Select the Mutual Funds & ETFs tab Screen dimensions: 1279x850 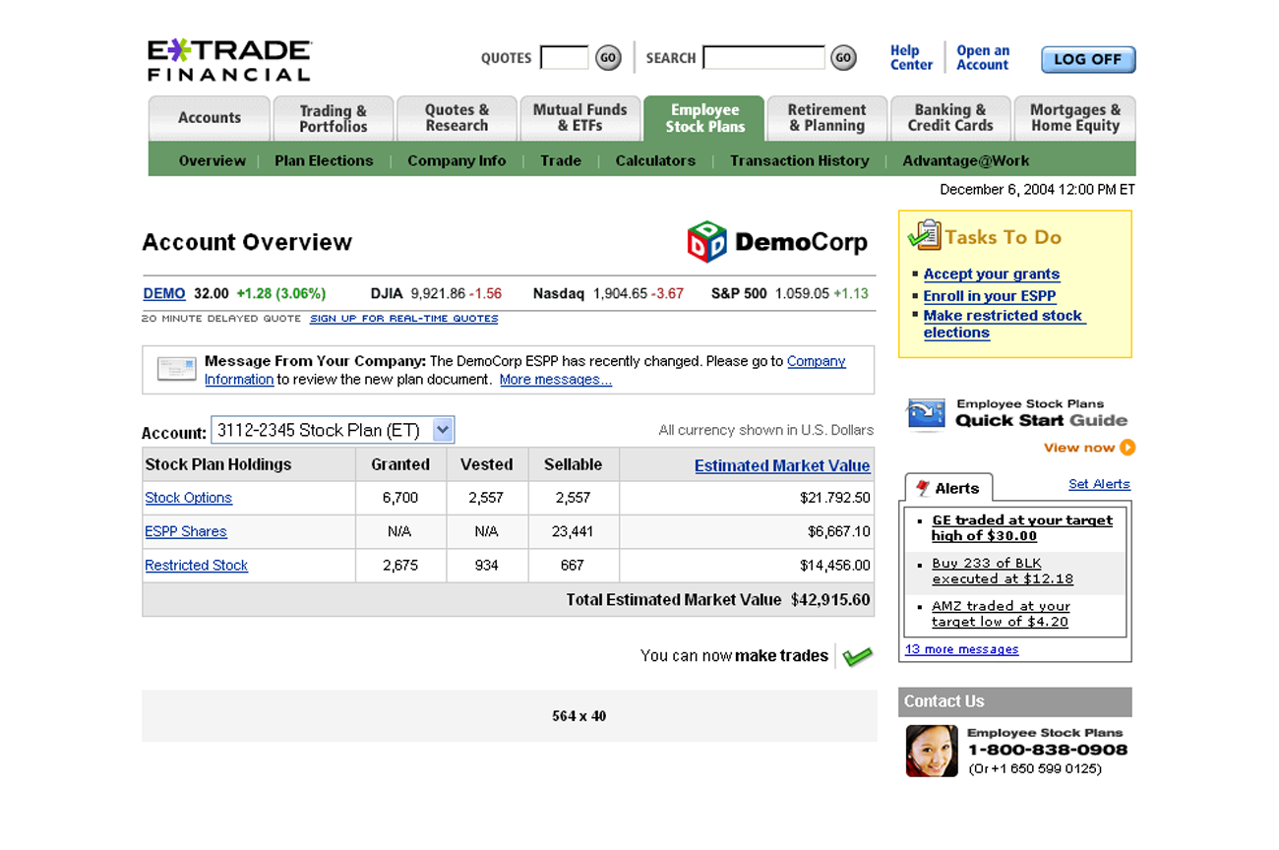(579, 118)
